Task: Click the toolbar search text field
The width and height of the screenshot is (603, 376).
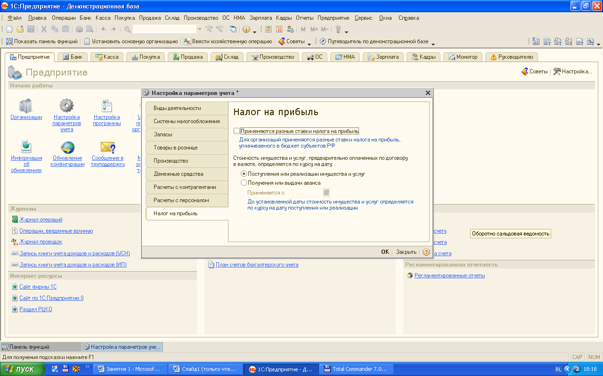Action: (x=164, y=29)
